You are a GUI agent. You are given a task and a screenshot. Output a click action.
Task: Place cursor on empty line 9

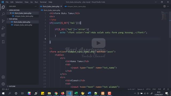coord(105,39)
